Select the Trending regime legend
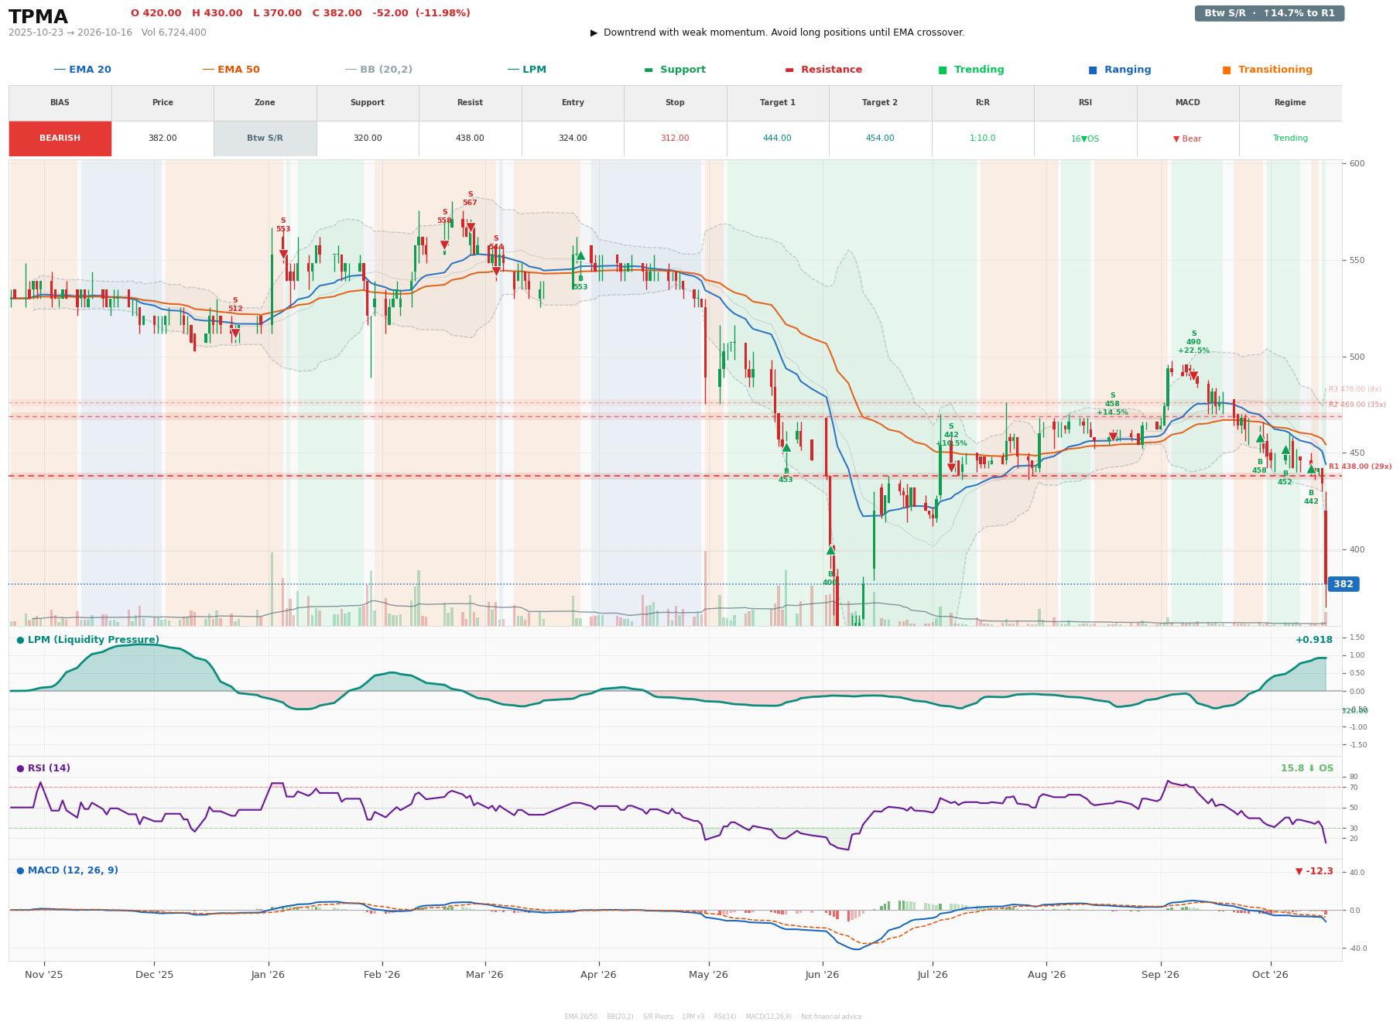 point(971,70)
